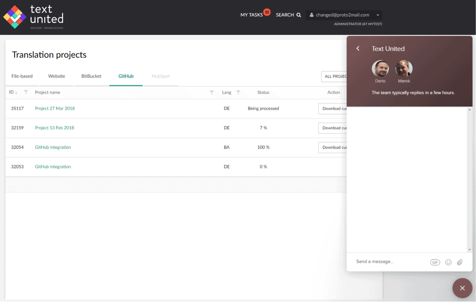Sort by the ID column arrow
This screenshot has width=476, height=302.
pyautogui.click(x=16, y=93)
